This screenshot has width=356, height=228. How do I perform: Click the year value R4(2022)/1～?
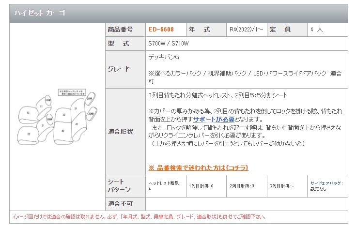(247, 30)
